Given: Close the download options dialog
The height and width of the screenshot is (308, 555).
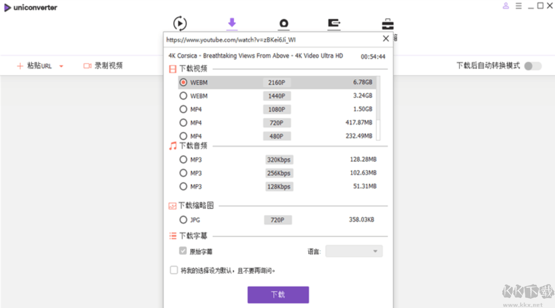Looking at the screenshot, I should (386, 39).
